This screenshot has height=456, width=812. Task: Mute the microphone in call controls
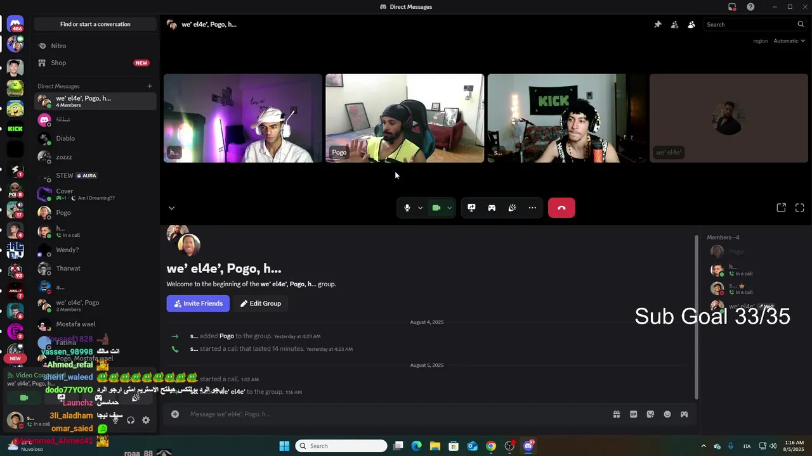(407, 208)
